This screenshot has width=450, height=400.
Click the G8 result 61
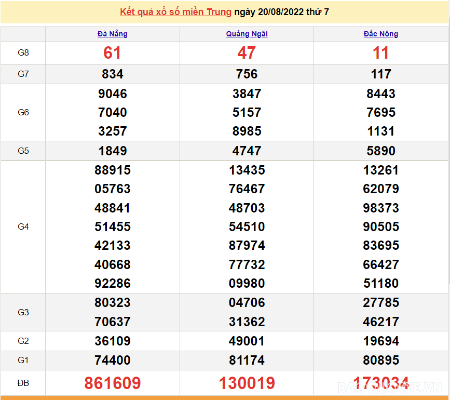112,53
